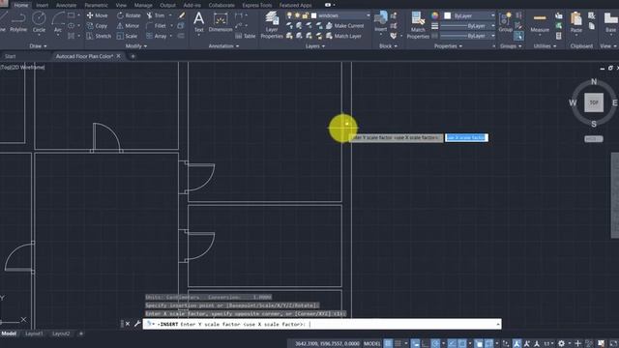This screenshot has width=619, height=348.
Task: Expand the Utilities panel
Action: coord(545,46)
